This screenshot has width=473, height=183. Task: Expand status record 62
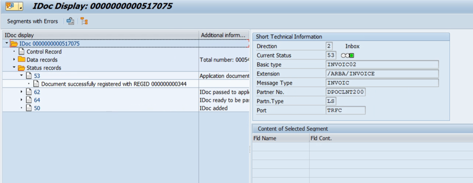coord(21,92)
